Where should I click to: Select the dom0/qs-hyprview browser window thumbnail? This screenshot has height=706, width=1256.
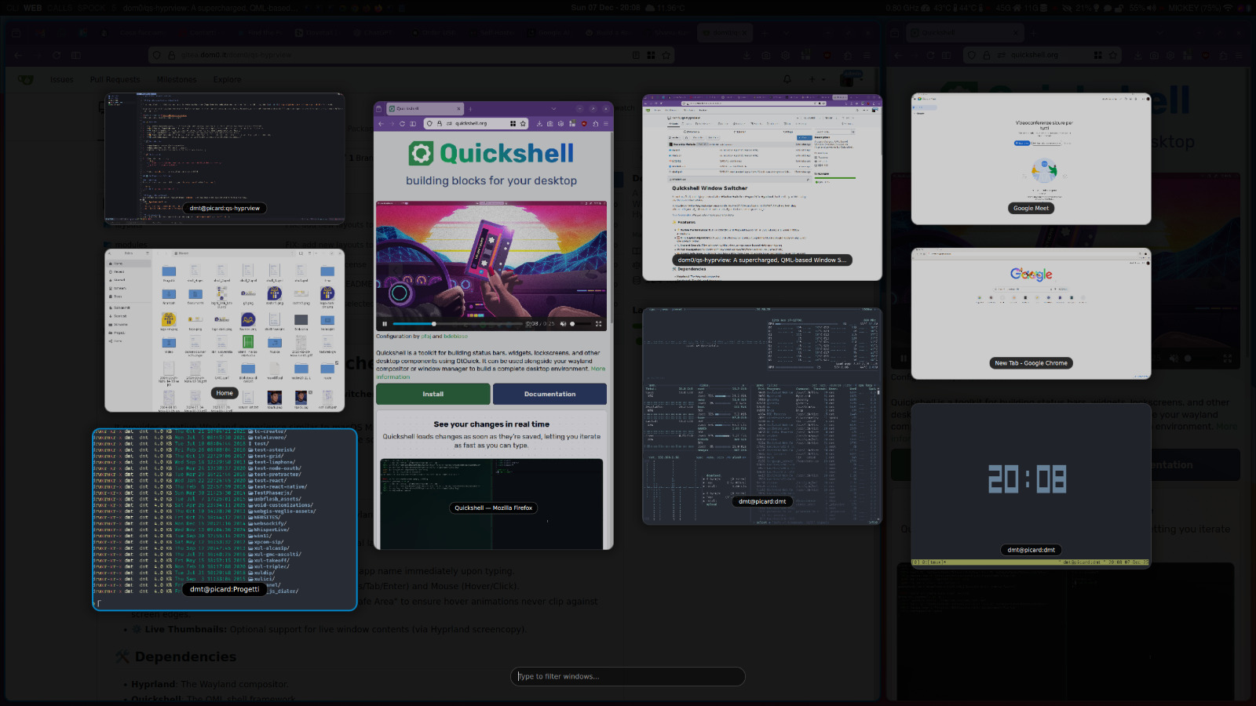(762, 187)
